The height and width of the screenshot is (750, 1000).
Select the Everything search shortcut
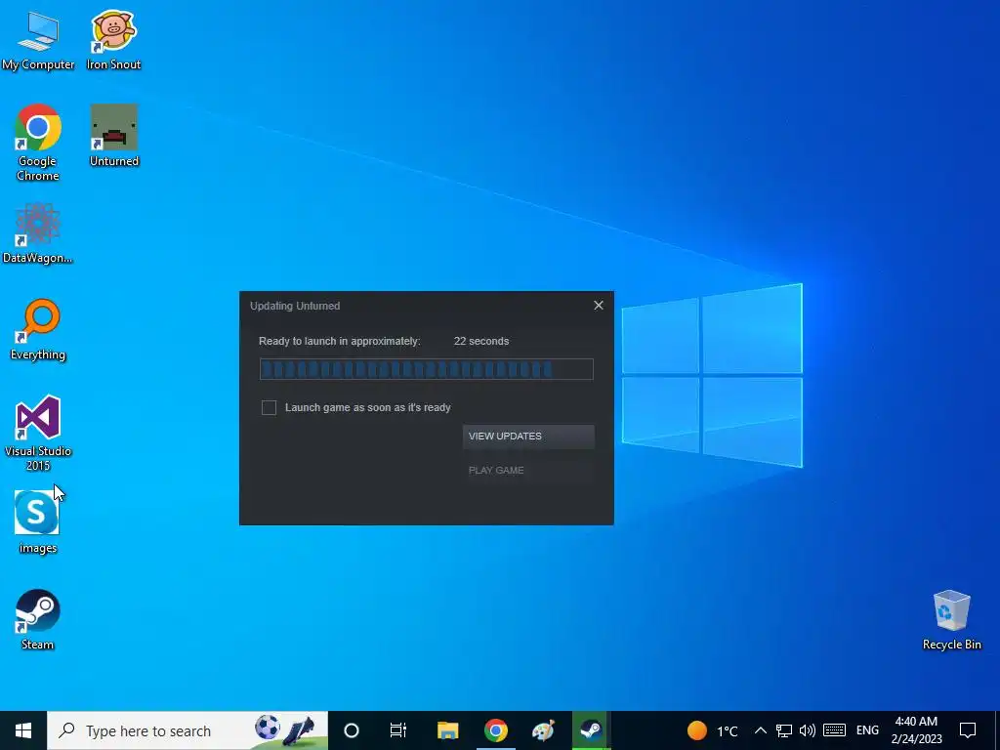38,330
